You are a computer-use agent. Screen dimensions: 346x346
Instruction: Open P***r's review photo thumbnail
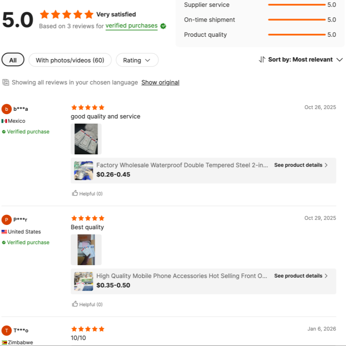tap(86, 250)
